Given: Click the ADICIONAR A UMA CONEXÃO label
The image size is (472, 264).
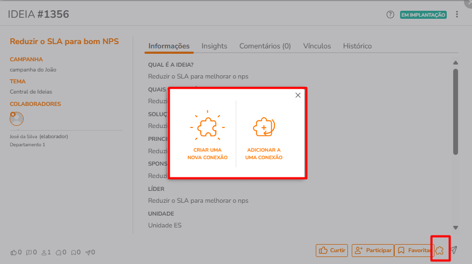Looking at the screenshot, I should click(264, 154).
